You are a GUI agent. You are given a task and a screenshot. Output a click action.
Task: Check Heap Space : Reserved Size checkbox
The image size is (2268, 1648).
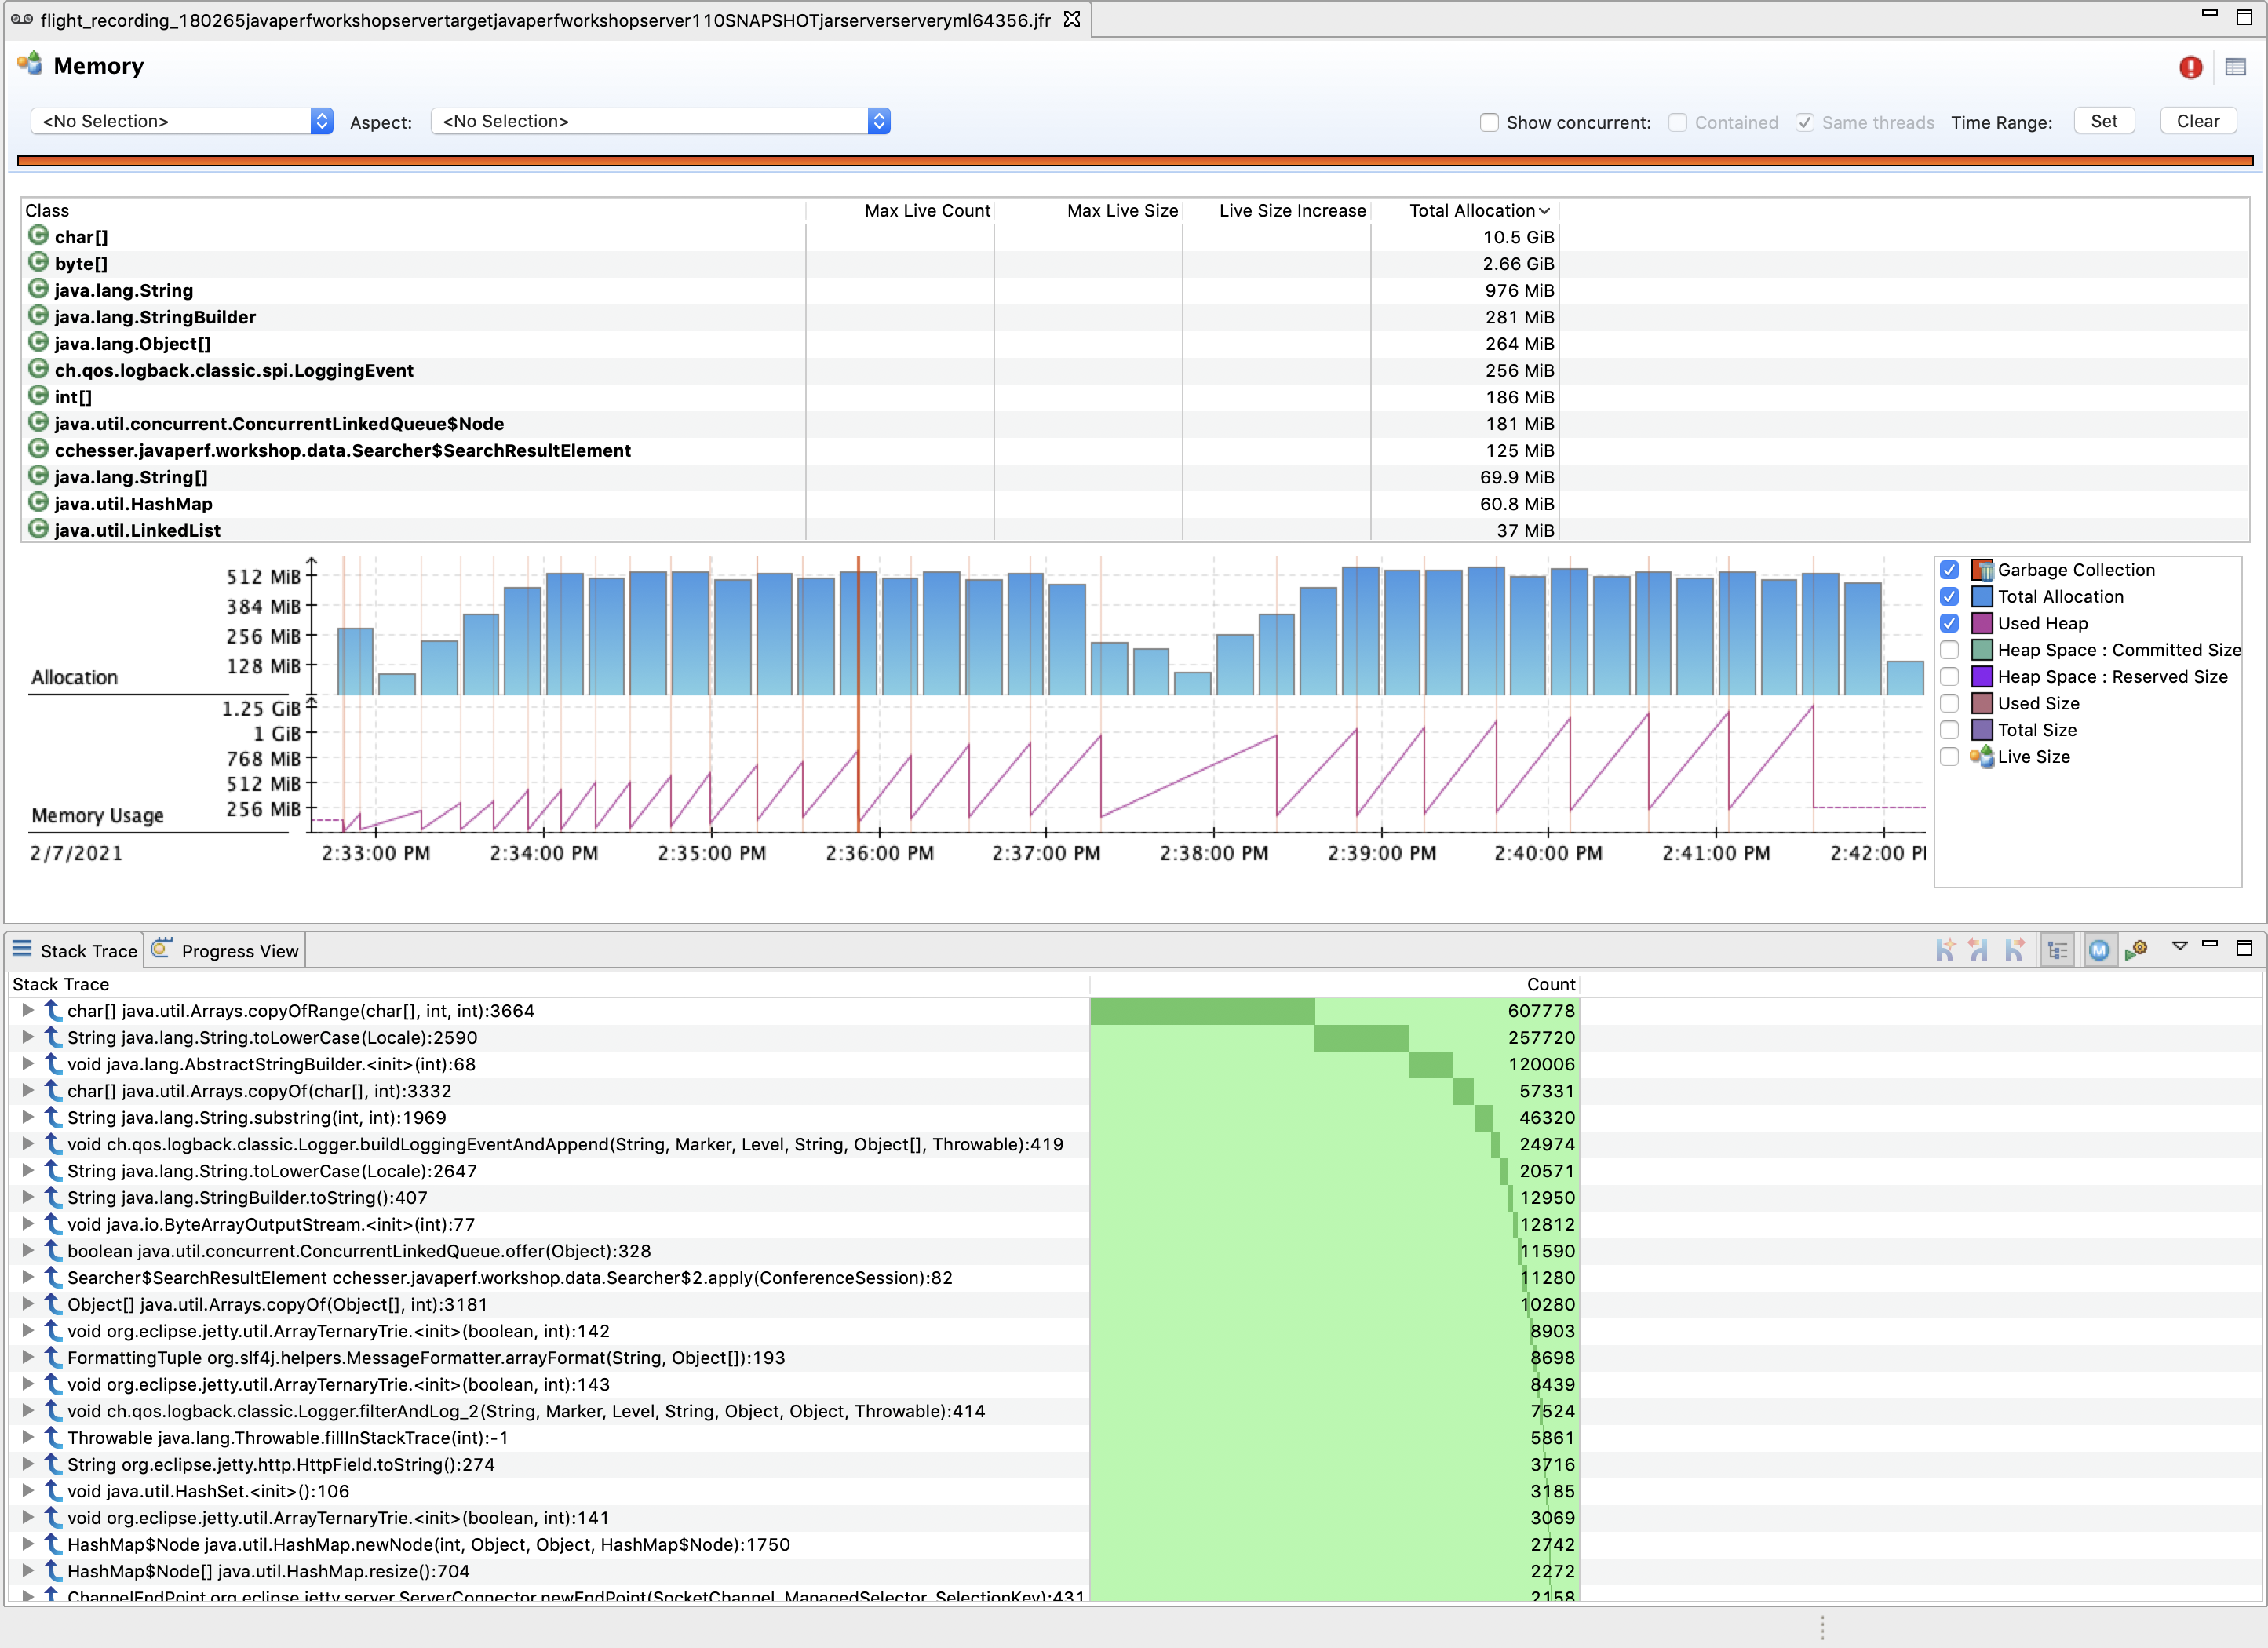click(1949, 677)
